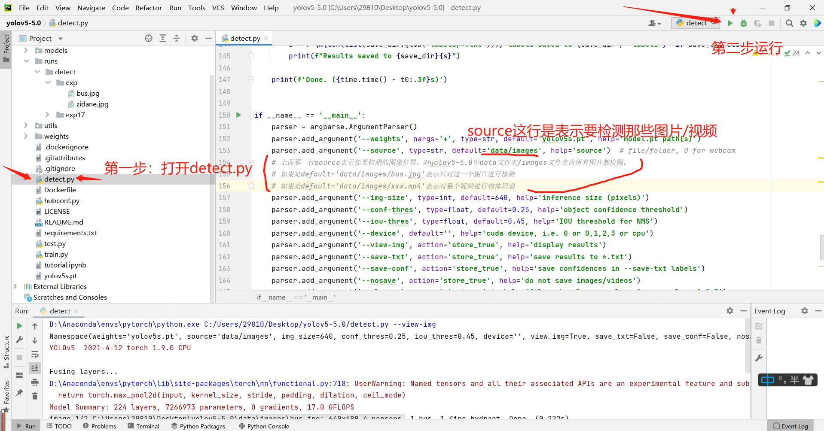This screenshot has width=824, height=431.
Task: Open the Python Packages tab
Action: coord(198,426)
